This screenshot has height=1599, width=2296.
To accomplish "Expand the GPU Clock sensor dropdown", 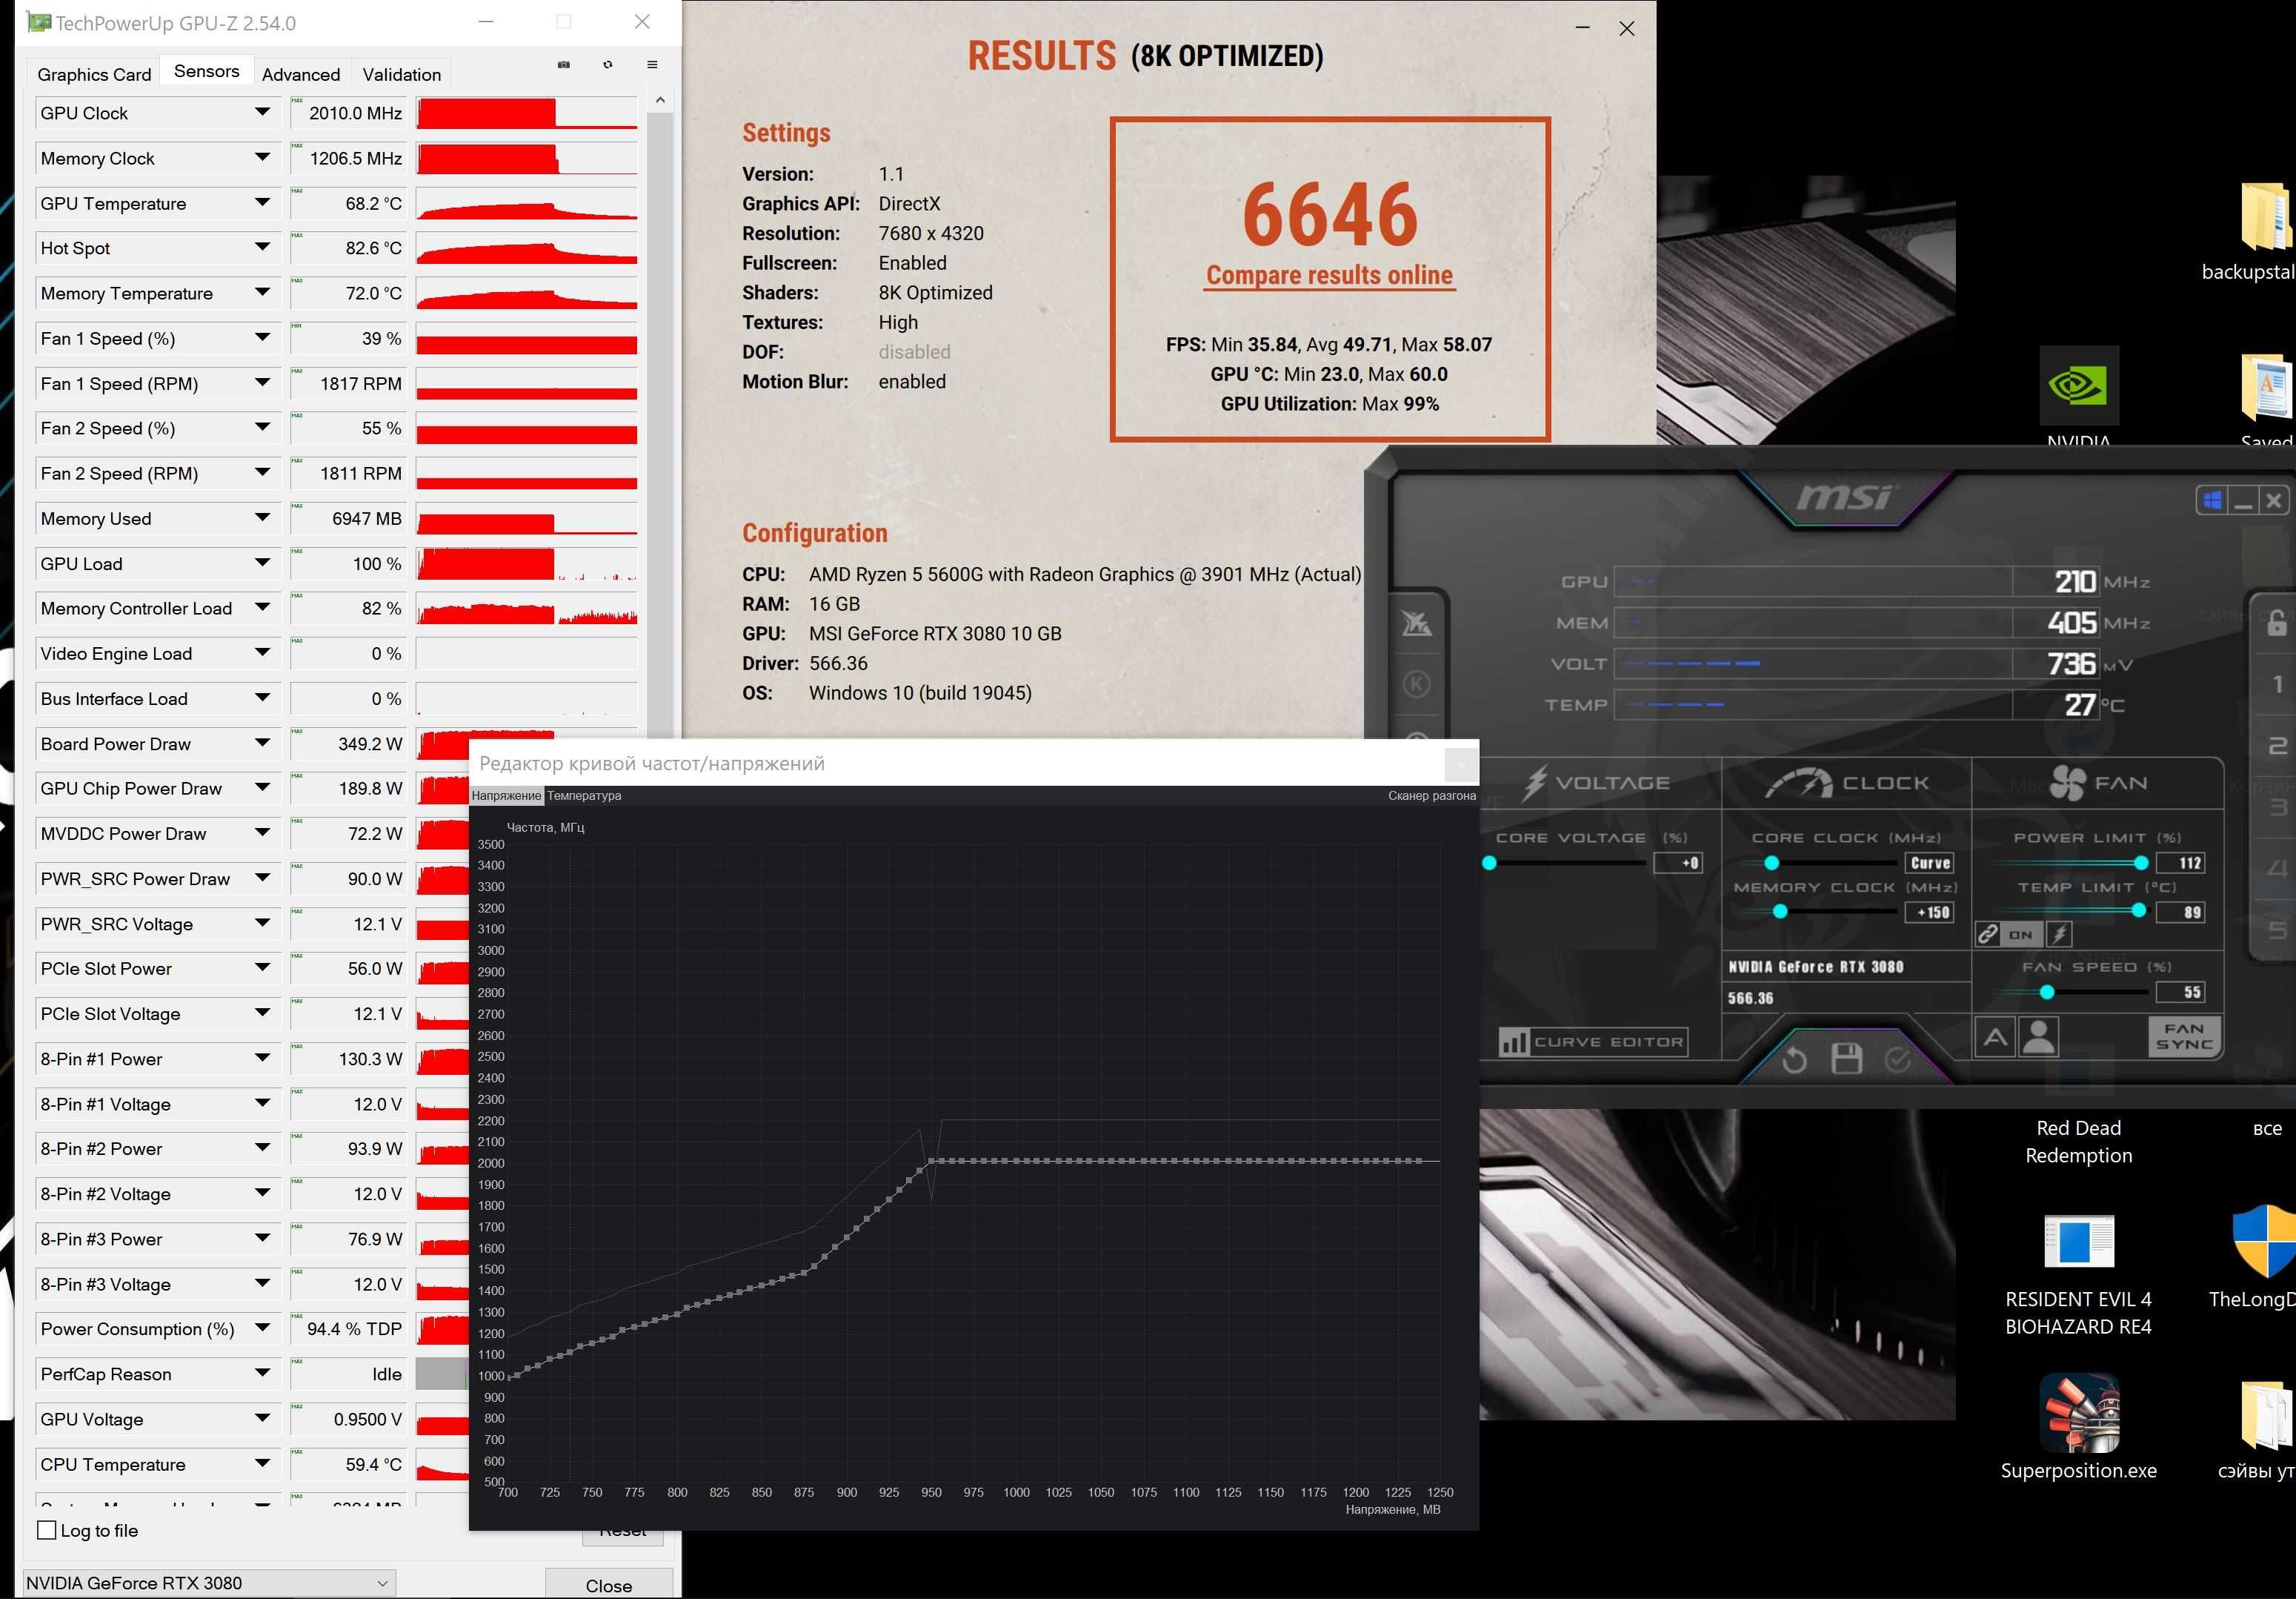I will (262, 112).
